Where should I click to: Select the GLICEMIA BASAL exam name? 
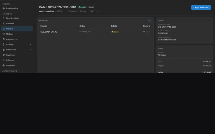tap(49, 32)
